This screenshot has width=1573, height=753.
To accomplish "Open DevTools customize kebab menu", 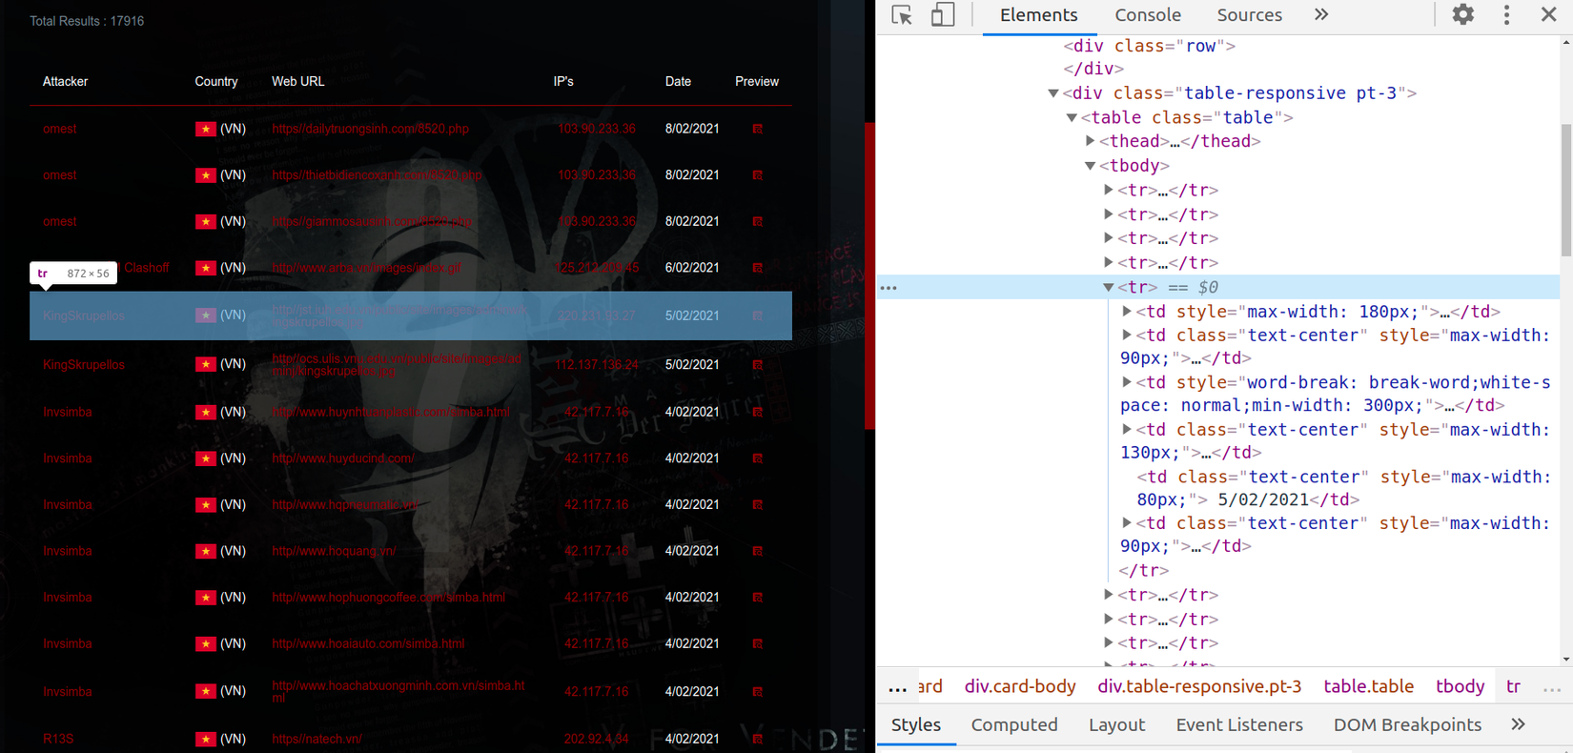I will pyautogui.click(x=1506, y=14).
